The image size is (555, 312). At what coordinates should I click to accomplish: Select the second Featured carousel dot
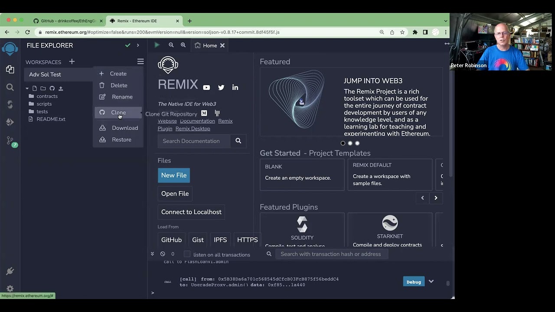coord(350,143)
